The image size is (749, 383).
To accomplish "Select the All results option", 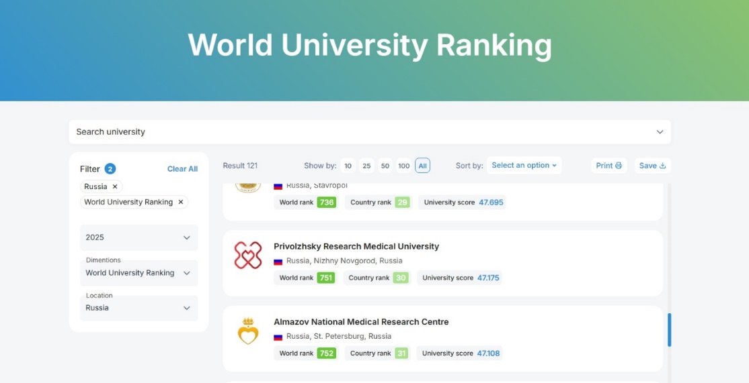I will [x=422, y=166].
